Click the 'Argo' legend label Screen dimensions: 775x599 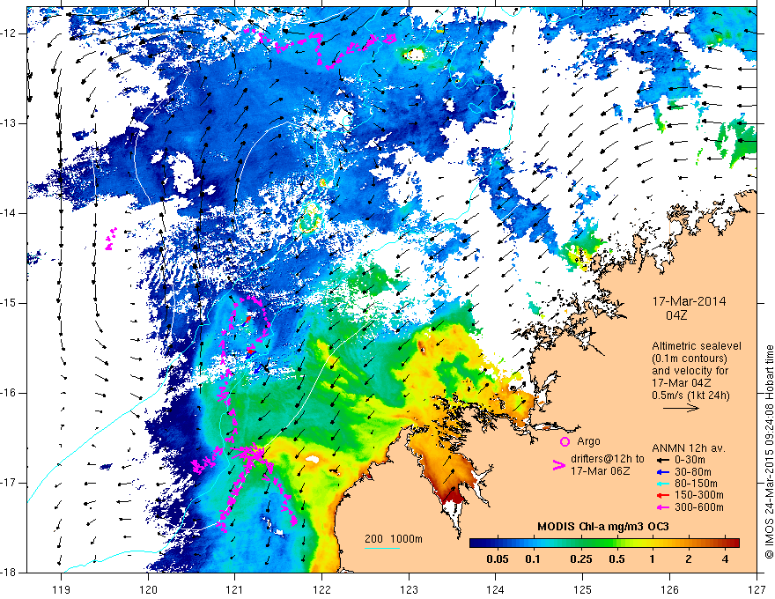(588, 441)
